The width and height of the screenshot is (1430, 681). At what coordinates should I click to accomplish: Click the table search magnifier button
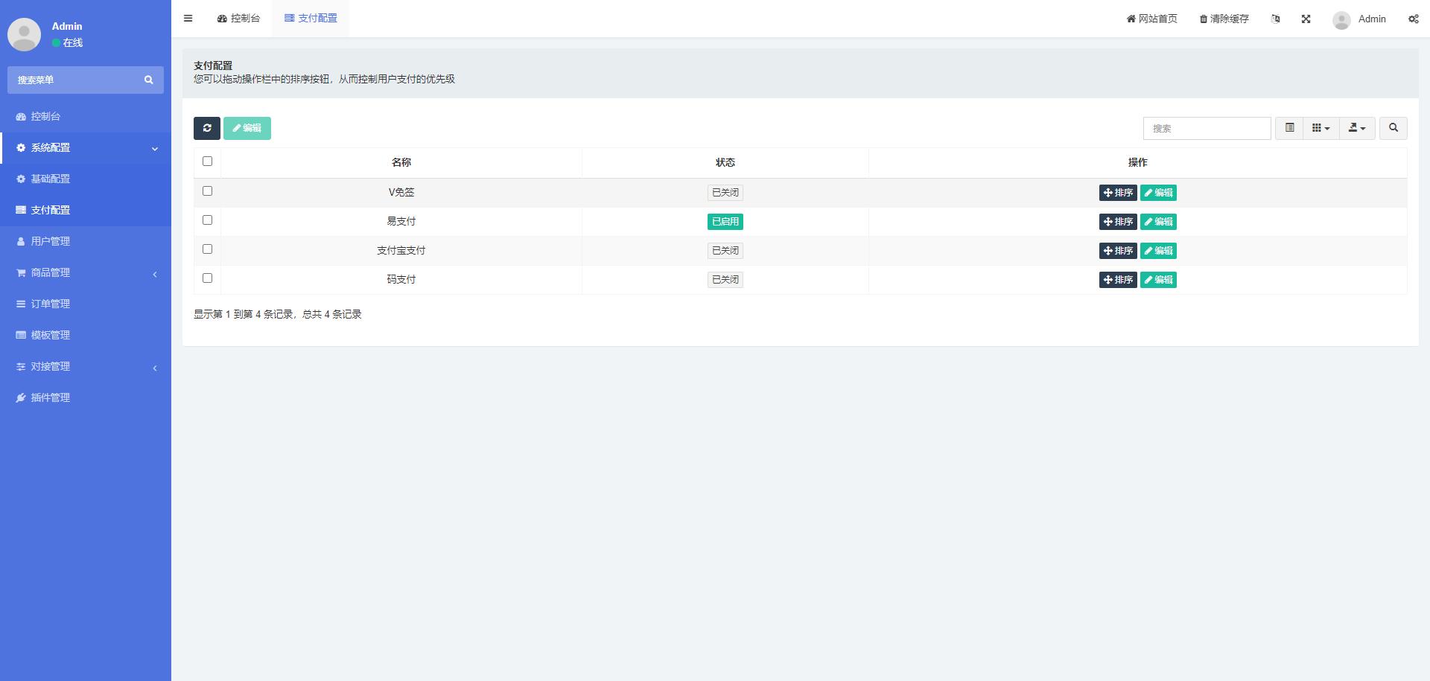tap(1393, 128)
